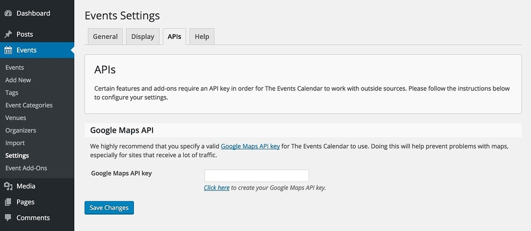Click the Comments speech bubble icon
This screenshot has height=231, width=531.
8,217
